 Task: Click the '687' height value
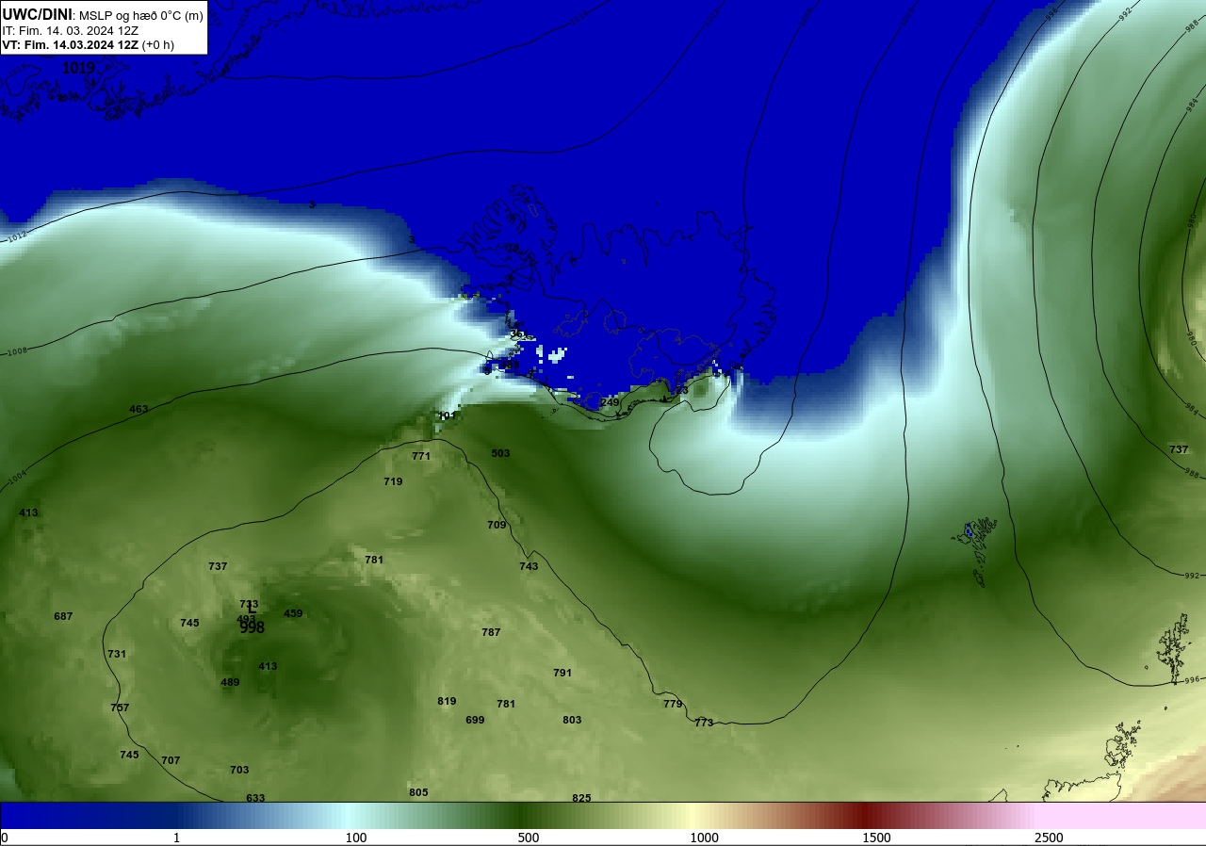(x=63, y=616)
